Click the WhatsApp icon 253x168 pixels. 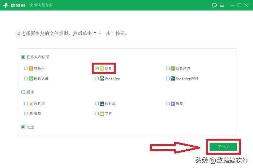[102, 79]
